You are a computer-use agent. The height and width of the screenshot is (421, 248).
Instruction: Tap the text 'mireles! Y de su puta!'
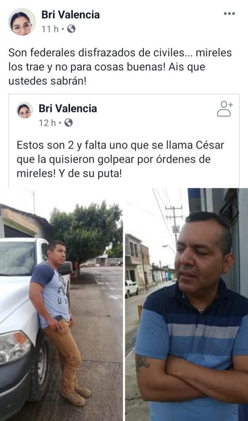pyautogui.click(x=69, y=173)
